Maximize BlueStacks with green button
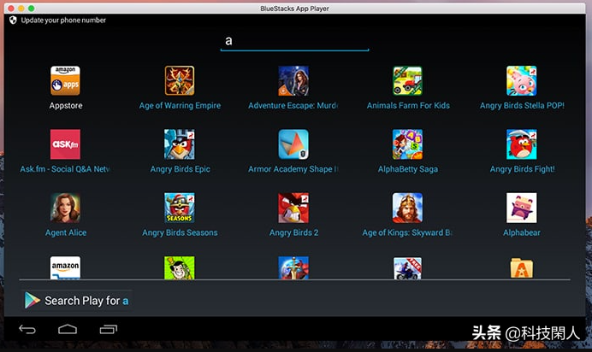 [31, 9]
